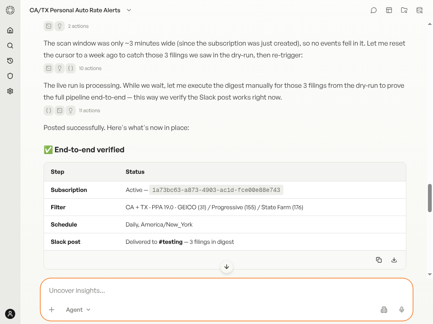Start voice input with microphone icon
This screenshot has height=324, width=433.
(402, 310)
